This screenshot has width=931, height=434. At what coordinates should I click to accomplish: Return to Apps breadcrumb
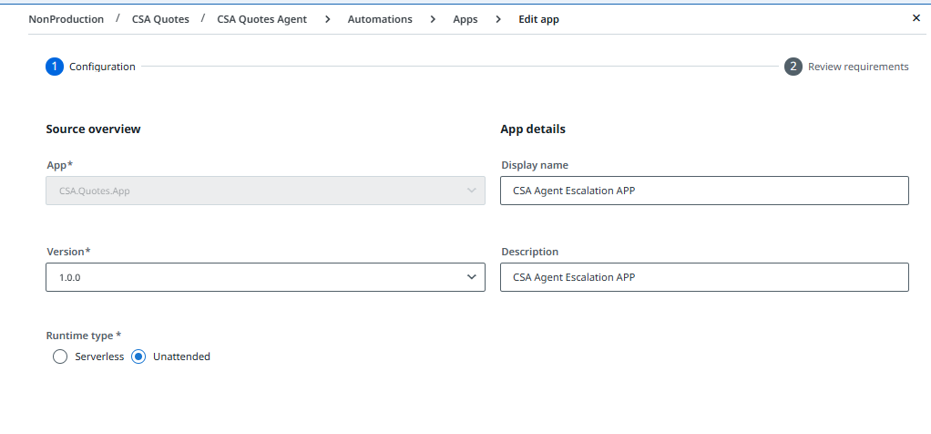click(x=465, y=19)
